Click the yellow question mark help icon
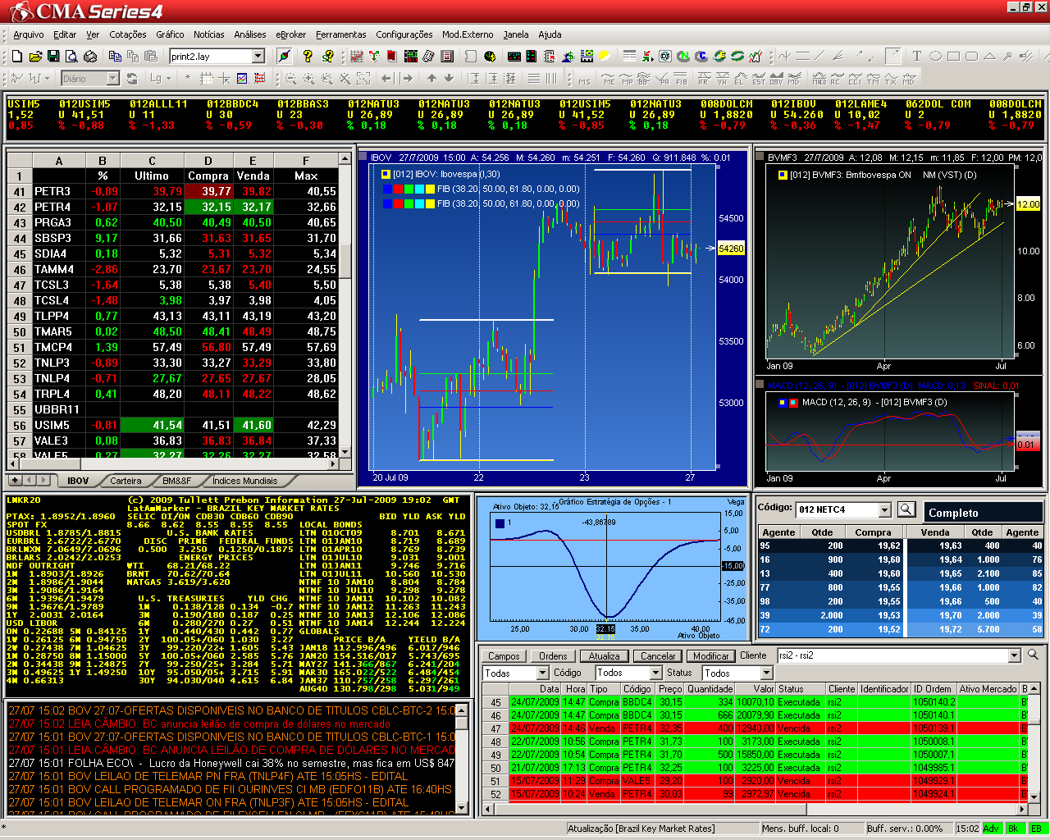The image size is (1050, 840). click(x=308, y=57)
